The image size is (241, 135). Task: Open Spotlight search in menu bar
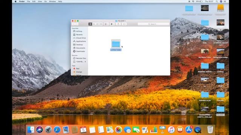coord(217,1)
